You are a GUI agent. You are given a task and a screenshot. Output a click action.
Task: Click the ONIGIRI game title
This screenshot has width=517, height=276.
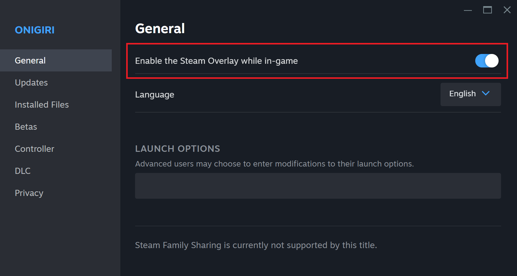tap(35, 30)
